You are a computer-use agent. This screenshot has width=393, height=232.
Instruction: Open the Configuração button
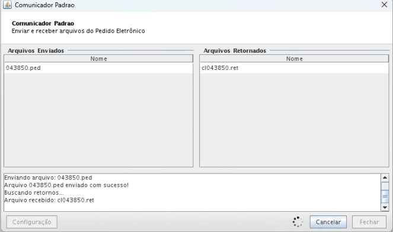point(32,222)
